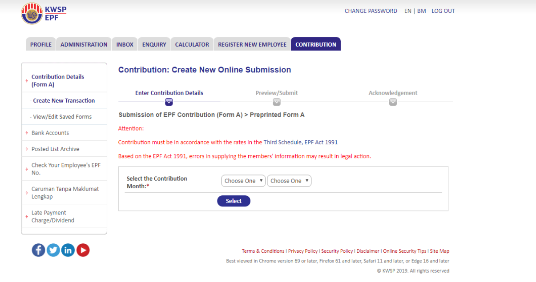Open the first Choose One month dropdown

coord(243,181)
